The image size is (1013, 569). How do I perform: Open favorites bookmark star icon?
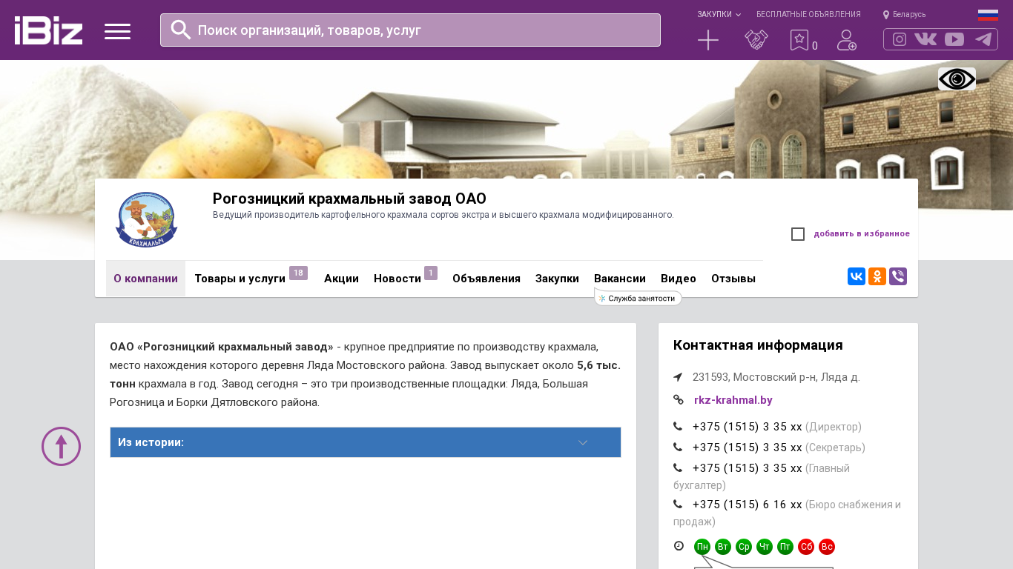(x=799, y=40)
